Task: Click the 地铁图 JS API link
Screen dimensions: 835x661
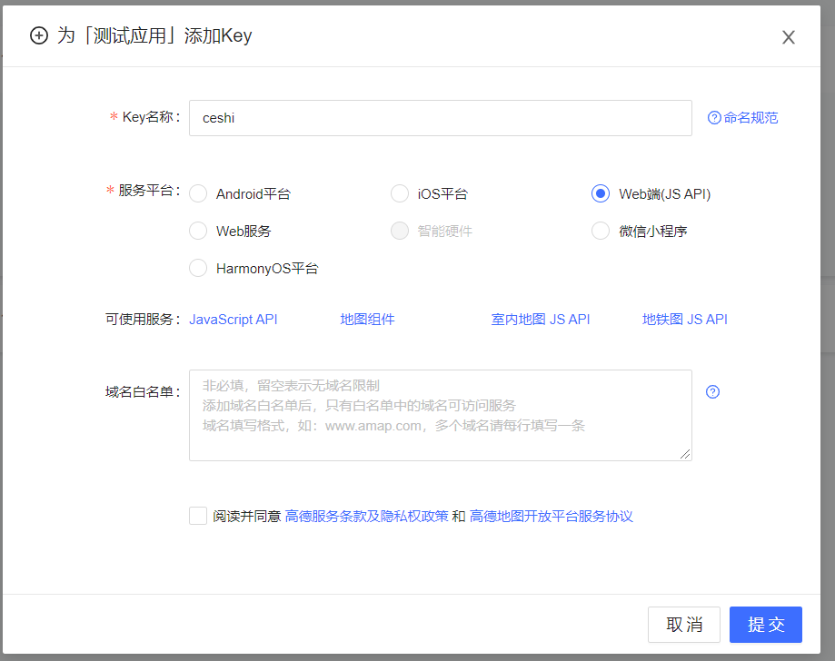Action: coord(684,319)
